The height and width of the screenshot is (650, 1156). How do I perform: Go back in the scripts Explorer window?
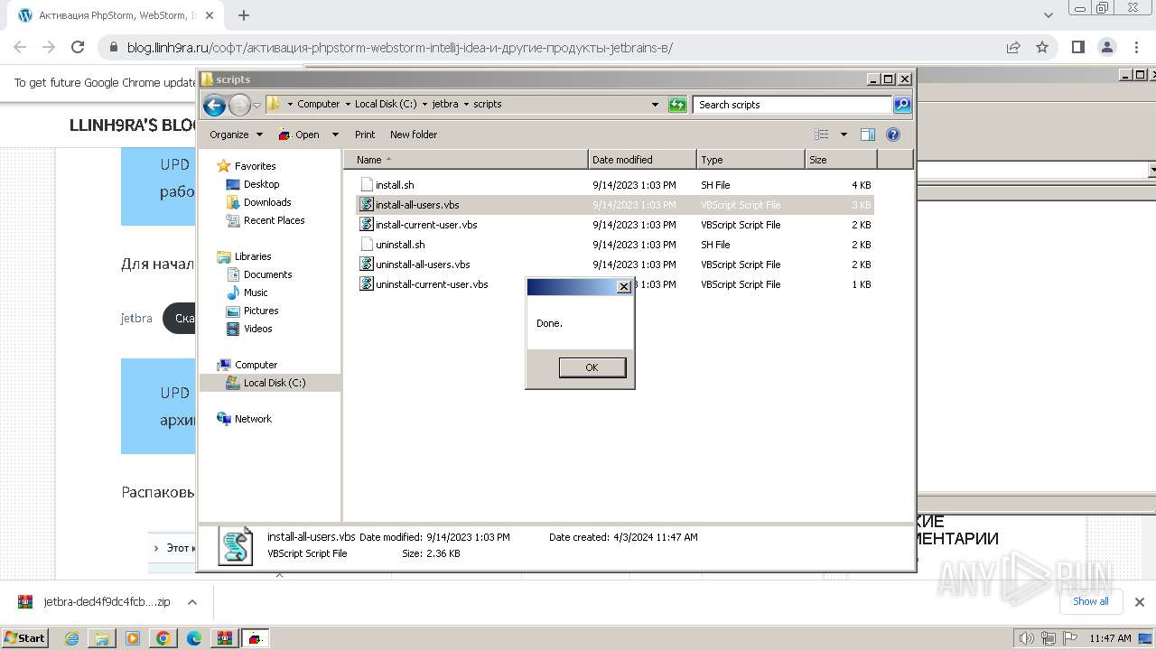tap(214, 105)
